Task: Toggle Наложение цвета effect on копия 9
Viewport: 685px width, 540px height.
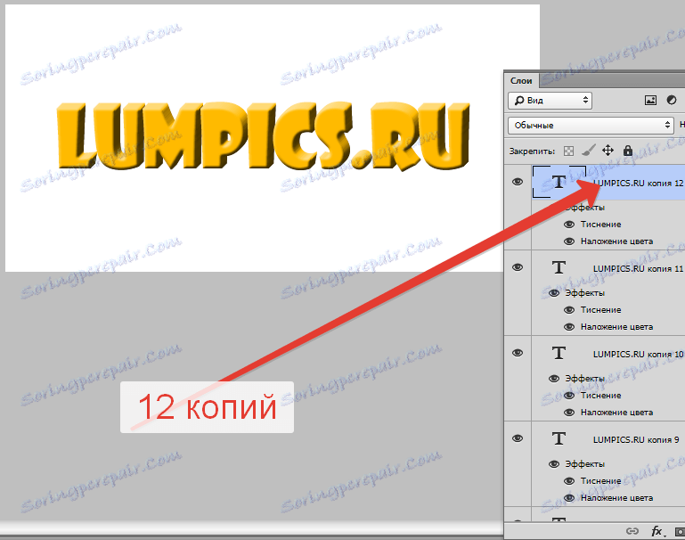Action: point(569,498)
